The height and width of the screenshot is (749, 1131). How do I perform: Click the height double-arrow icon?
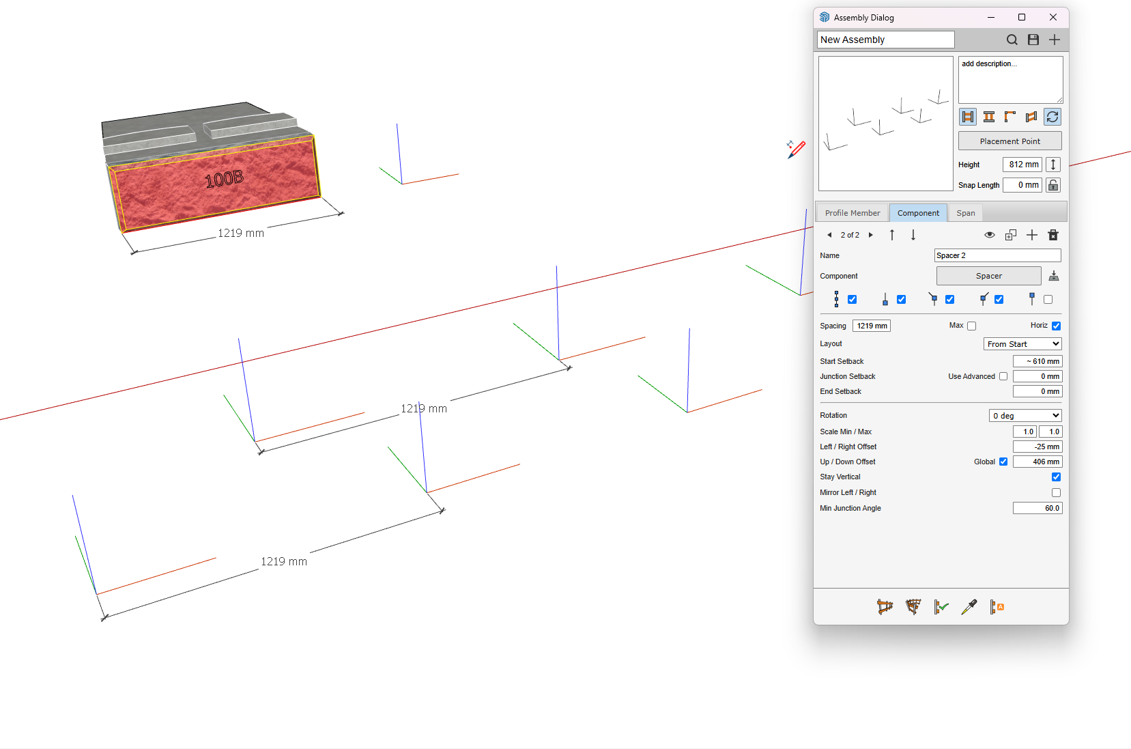click(x=1053, y=165)
